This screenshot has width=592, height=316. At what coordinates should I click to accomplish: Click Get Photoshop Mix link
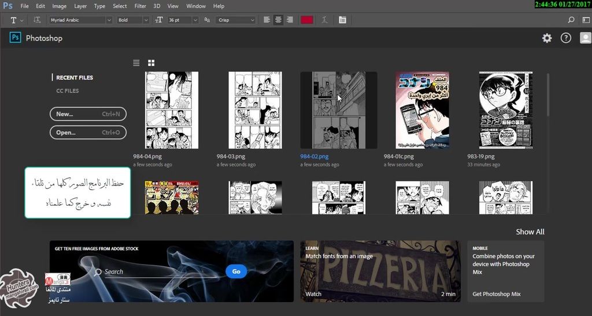pos(497,294)
